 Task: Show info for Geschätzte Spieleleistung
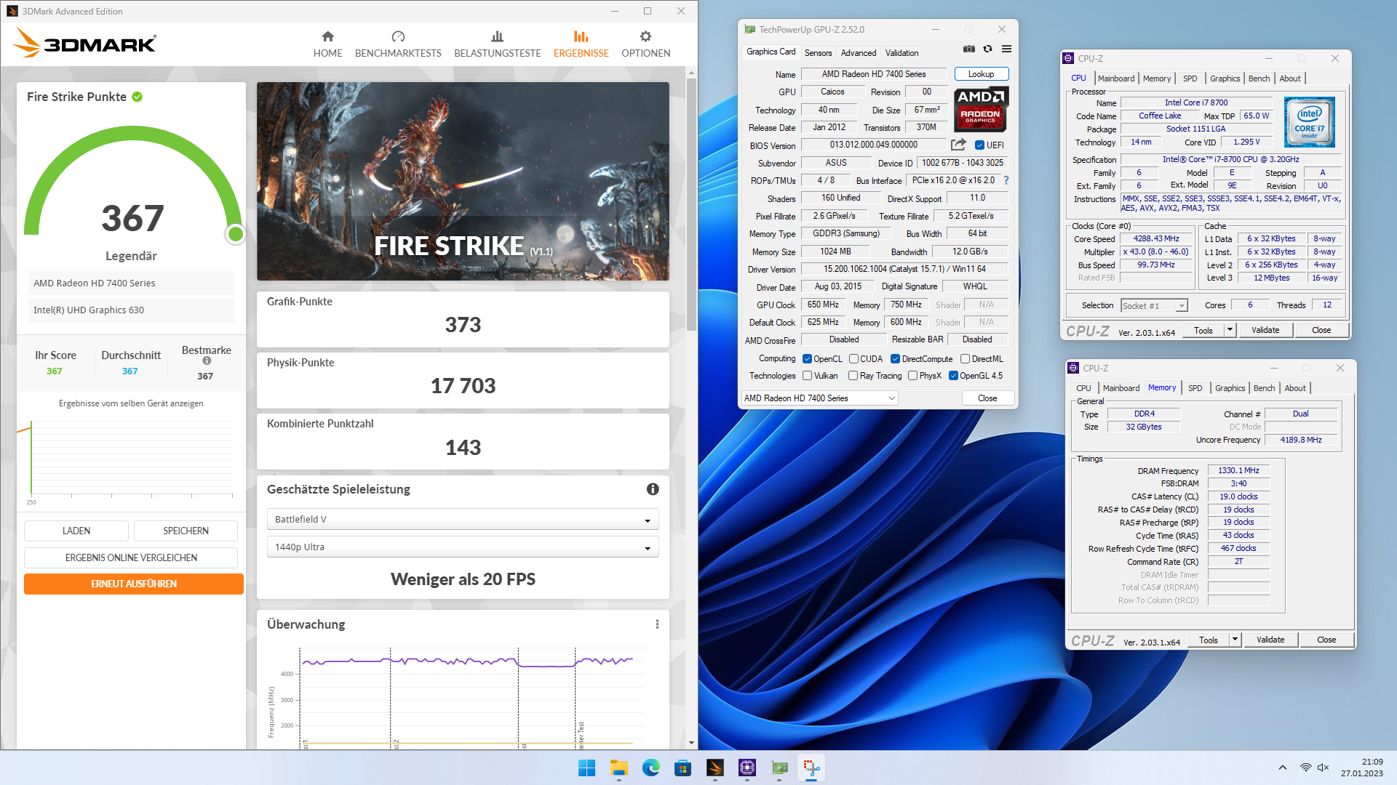(x=653, y=489)
